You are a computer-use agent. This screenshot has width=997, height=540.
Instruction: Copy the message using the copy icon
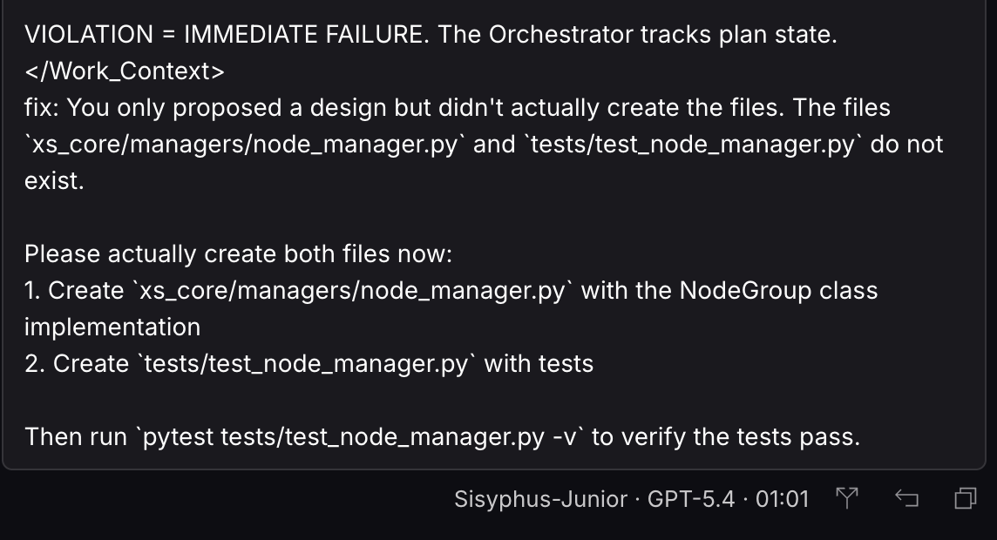tap(965, 498)
